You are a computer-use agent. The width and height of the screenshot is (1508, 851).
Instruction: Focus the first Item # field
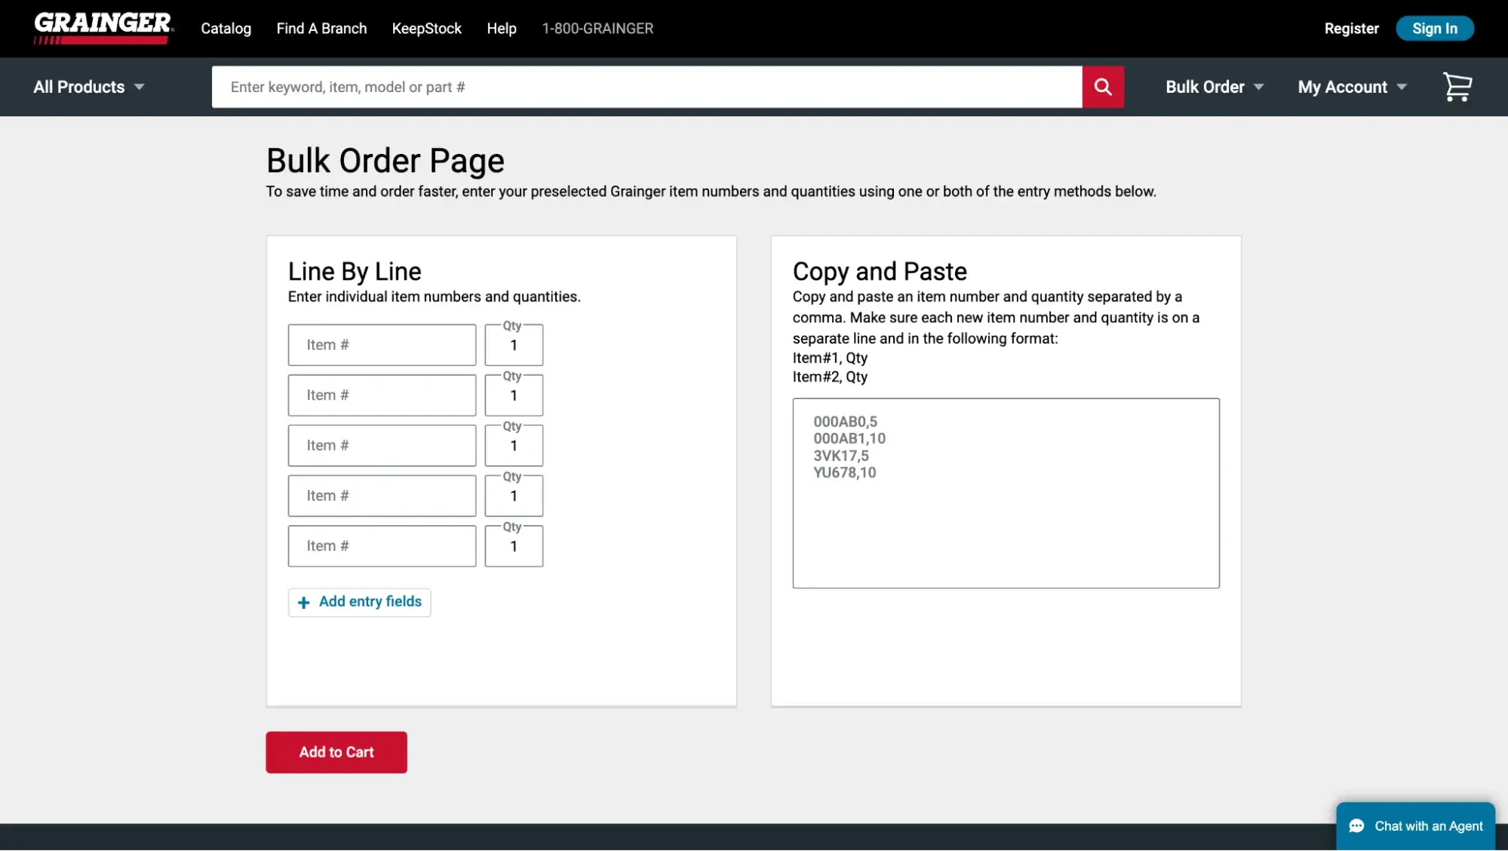pos(382,345)
